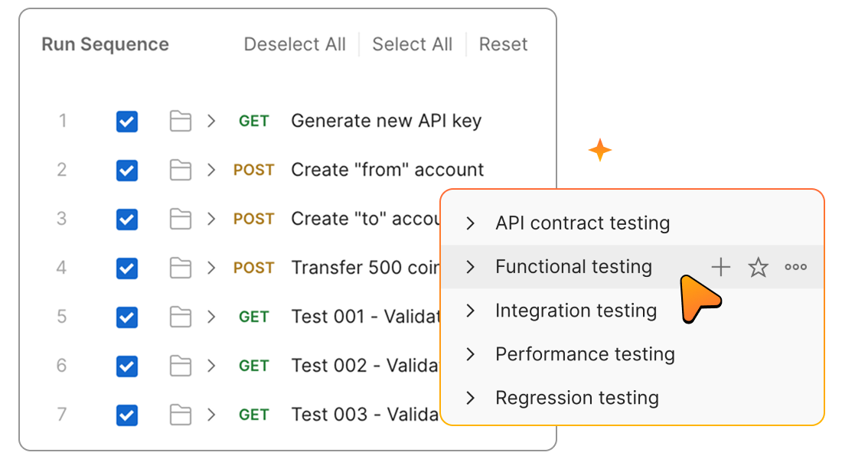Collapse the chevron beside Generate new API key
The width and height of the screenshot is (842, 459).
209,121
